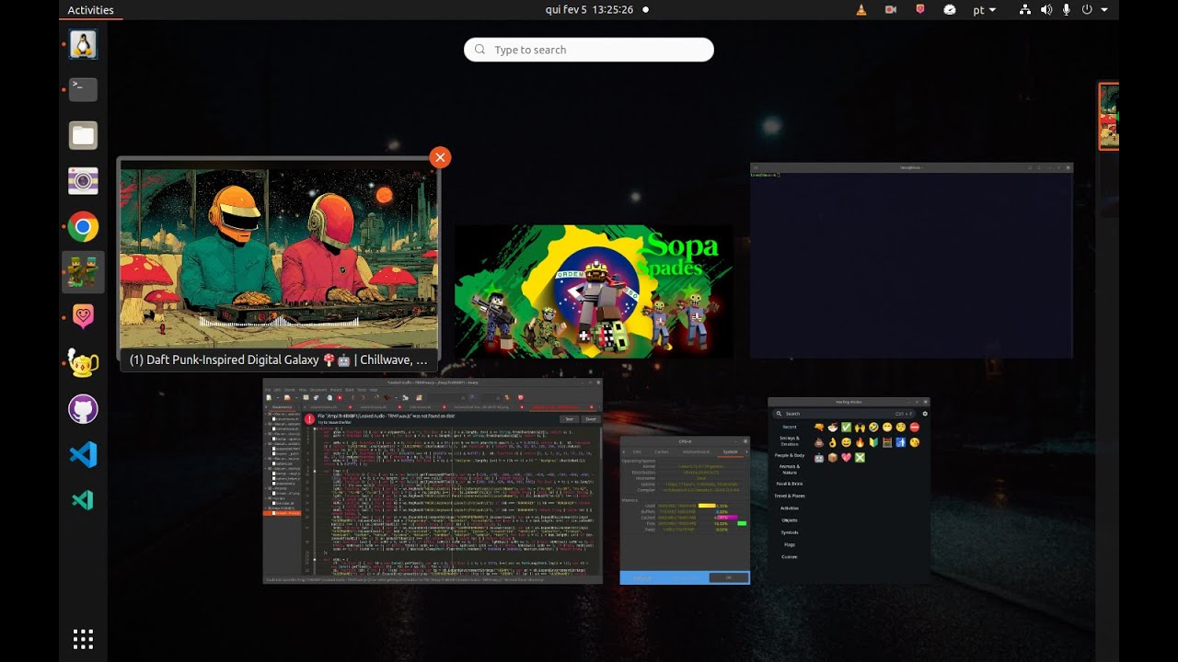Click the workspace thumbnail on right edge
This screenshot has height=662, width=1178.
[x=1108, y=116]
